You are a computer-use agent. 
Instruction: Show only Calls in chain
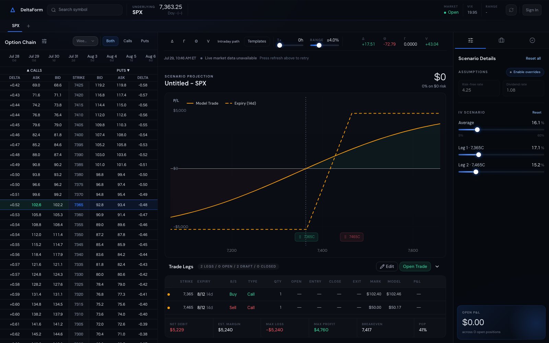(x=128, y=41)
